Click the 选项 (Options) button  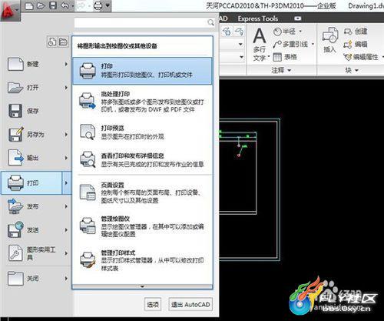153,305
